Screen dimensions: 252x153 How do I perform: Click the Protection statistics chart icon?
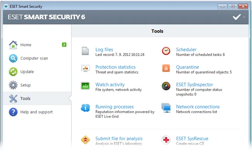coord(85,68)
